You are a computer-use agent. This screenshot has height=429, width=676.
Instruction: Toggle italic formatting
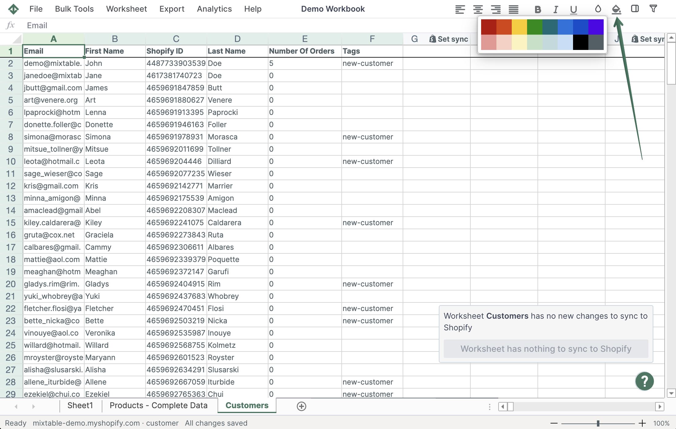click(555, 9)
